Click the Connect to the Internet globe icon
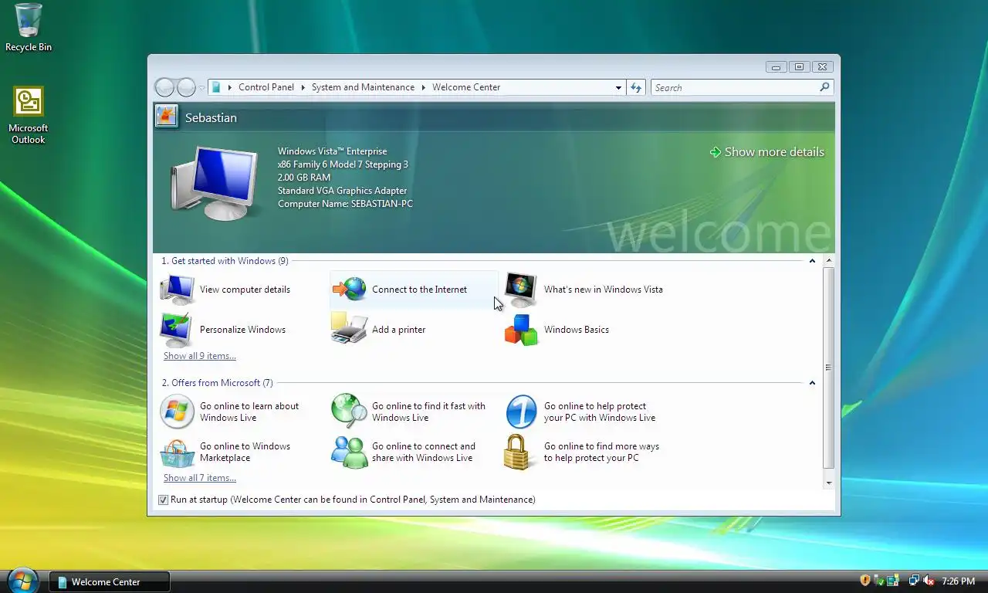988x593 pixels. [x=350, y=290]
